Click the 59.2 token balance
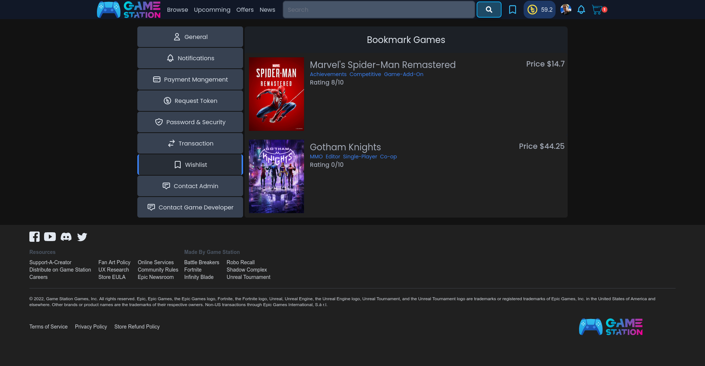This screenshot has height=366, width=705. point(546,10)
